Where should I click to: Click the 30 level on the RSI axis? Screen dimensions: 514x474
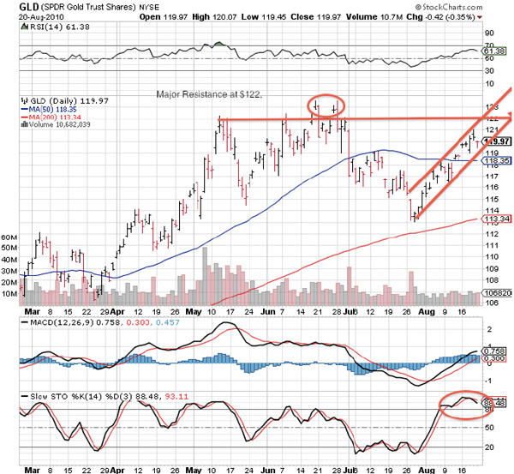[489, 71]
